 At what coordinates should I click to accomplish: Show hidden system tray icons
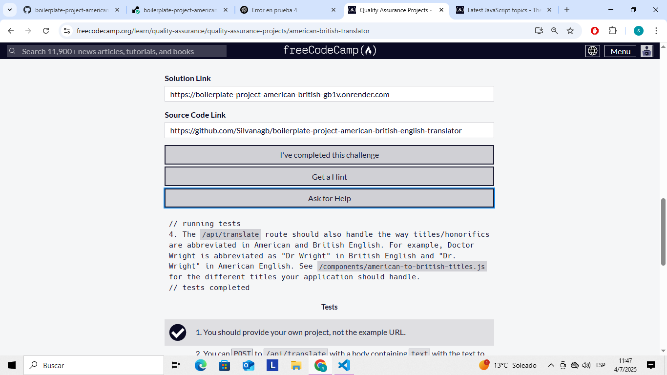551,365
